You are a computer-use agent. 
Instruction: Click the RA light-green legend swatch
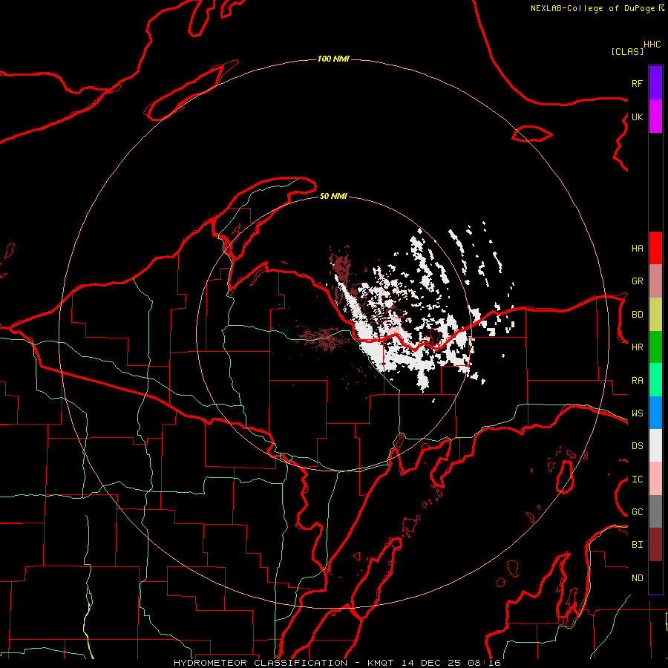point(655,380)
